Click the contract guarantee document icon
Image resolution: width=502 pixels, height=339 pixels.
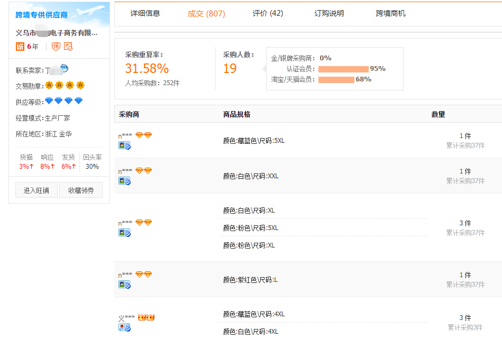67,46
